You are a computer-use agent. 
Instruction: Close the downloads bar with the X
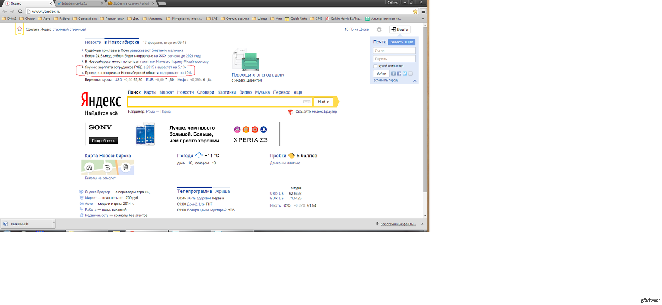pos(422,224)
